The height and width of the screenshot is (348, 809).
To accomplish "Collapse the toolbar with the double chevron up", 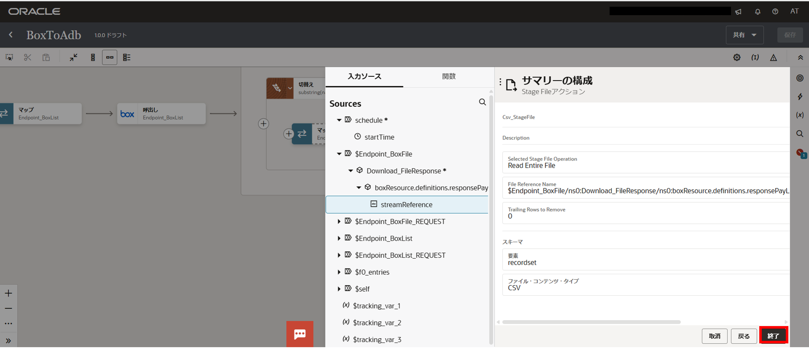I will coord(800,57).
